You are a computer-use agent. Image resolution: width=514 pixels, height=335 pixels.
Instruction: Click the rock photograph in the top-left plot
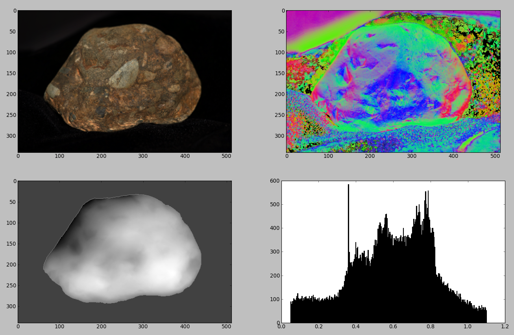point(125,81)
